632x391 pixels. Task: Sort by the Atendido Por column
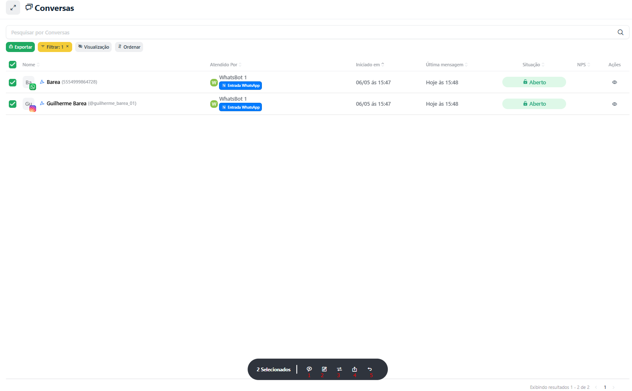click(226, 65)
